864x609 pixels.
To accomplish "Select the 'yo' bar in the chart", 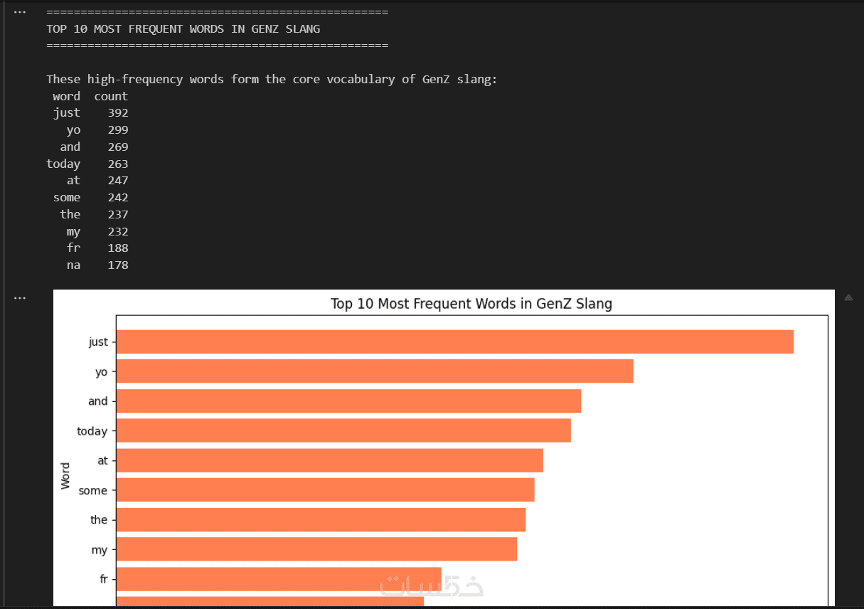I will pyautogui.click(x=374, y=371).
